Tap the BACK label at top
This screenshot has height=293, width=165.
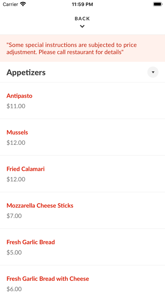point(82,19)
